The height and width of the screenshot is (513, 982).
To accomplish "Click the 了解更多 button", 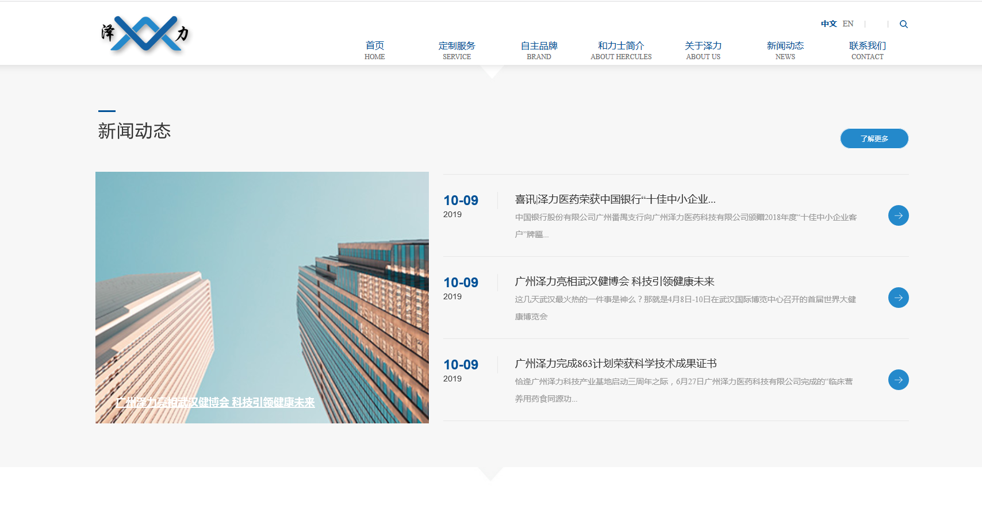I will pyautogui.click(x=874, y=138).
